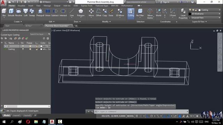
Task: Open the Visualize ribbon tab
Action: 21,6
